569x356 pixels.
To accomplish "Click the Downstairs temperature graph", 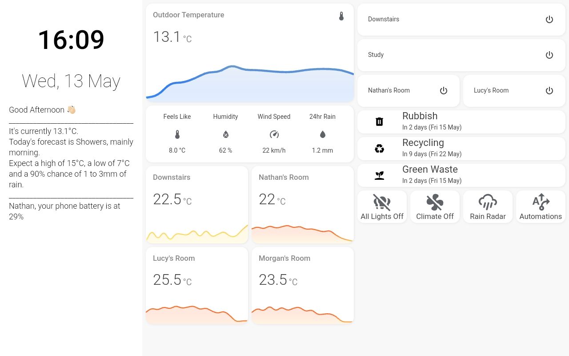I will [197, 231].
